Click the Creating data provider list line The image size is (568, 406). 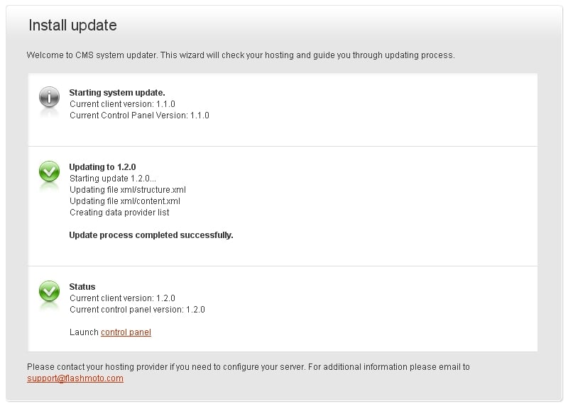119,213
